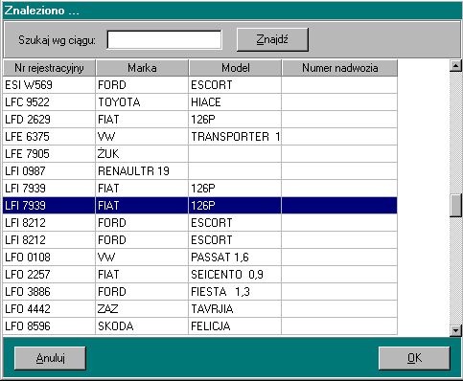This screenshot has width=463, height=381.
Task: Select registration LFI 0987
Action: click(x=49, y=171)
